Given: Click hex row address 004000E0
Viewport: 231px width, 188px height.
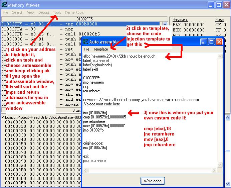Looking at the screenshot, I should click(x=15, y=183).
